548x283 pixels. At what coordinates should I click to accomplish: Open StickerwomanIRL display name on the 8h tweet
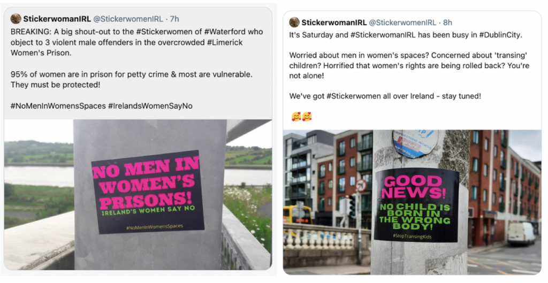[x=334, y=22]
